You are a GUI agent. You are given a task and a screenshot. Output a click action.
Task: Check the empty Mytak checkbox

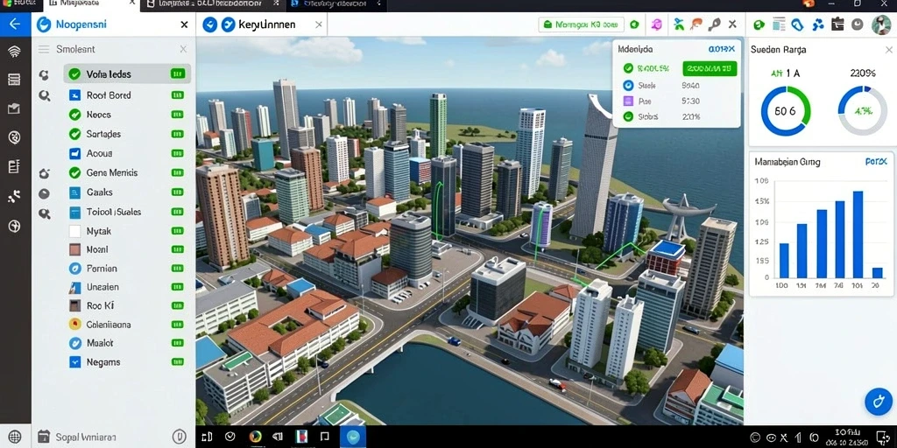[75, 231]
